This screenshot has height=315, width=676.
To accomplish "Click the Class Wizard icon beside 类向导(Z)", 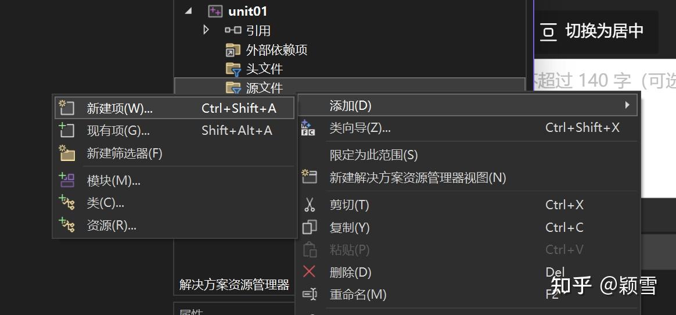I will pyautogui.click(x=308, y=128).
